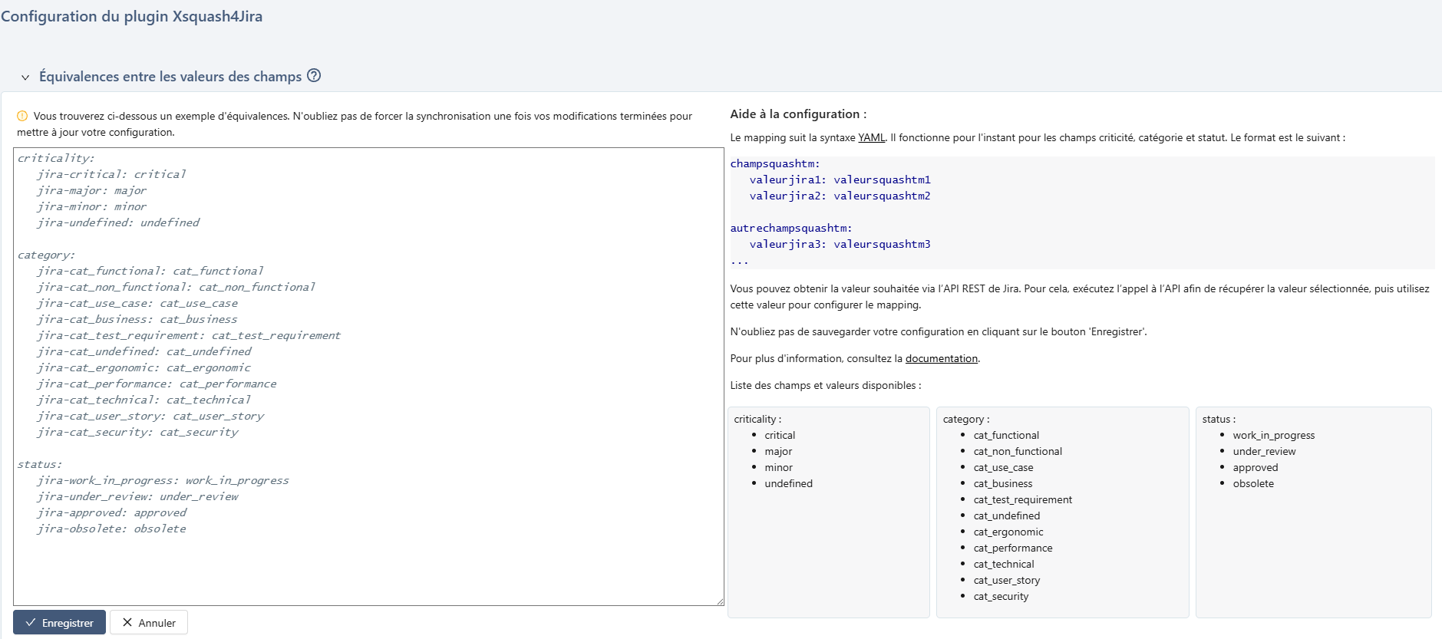Collapse the Équivalences section chevron

[x=25, y=77]
